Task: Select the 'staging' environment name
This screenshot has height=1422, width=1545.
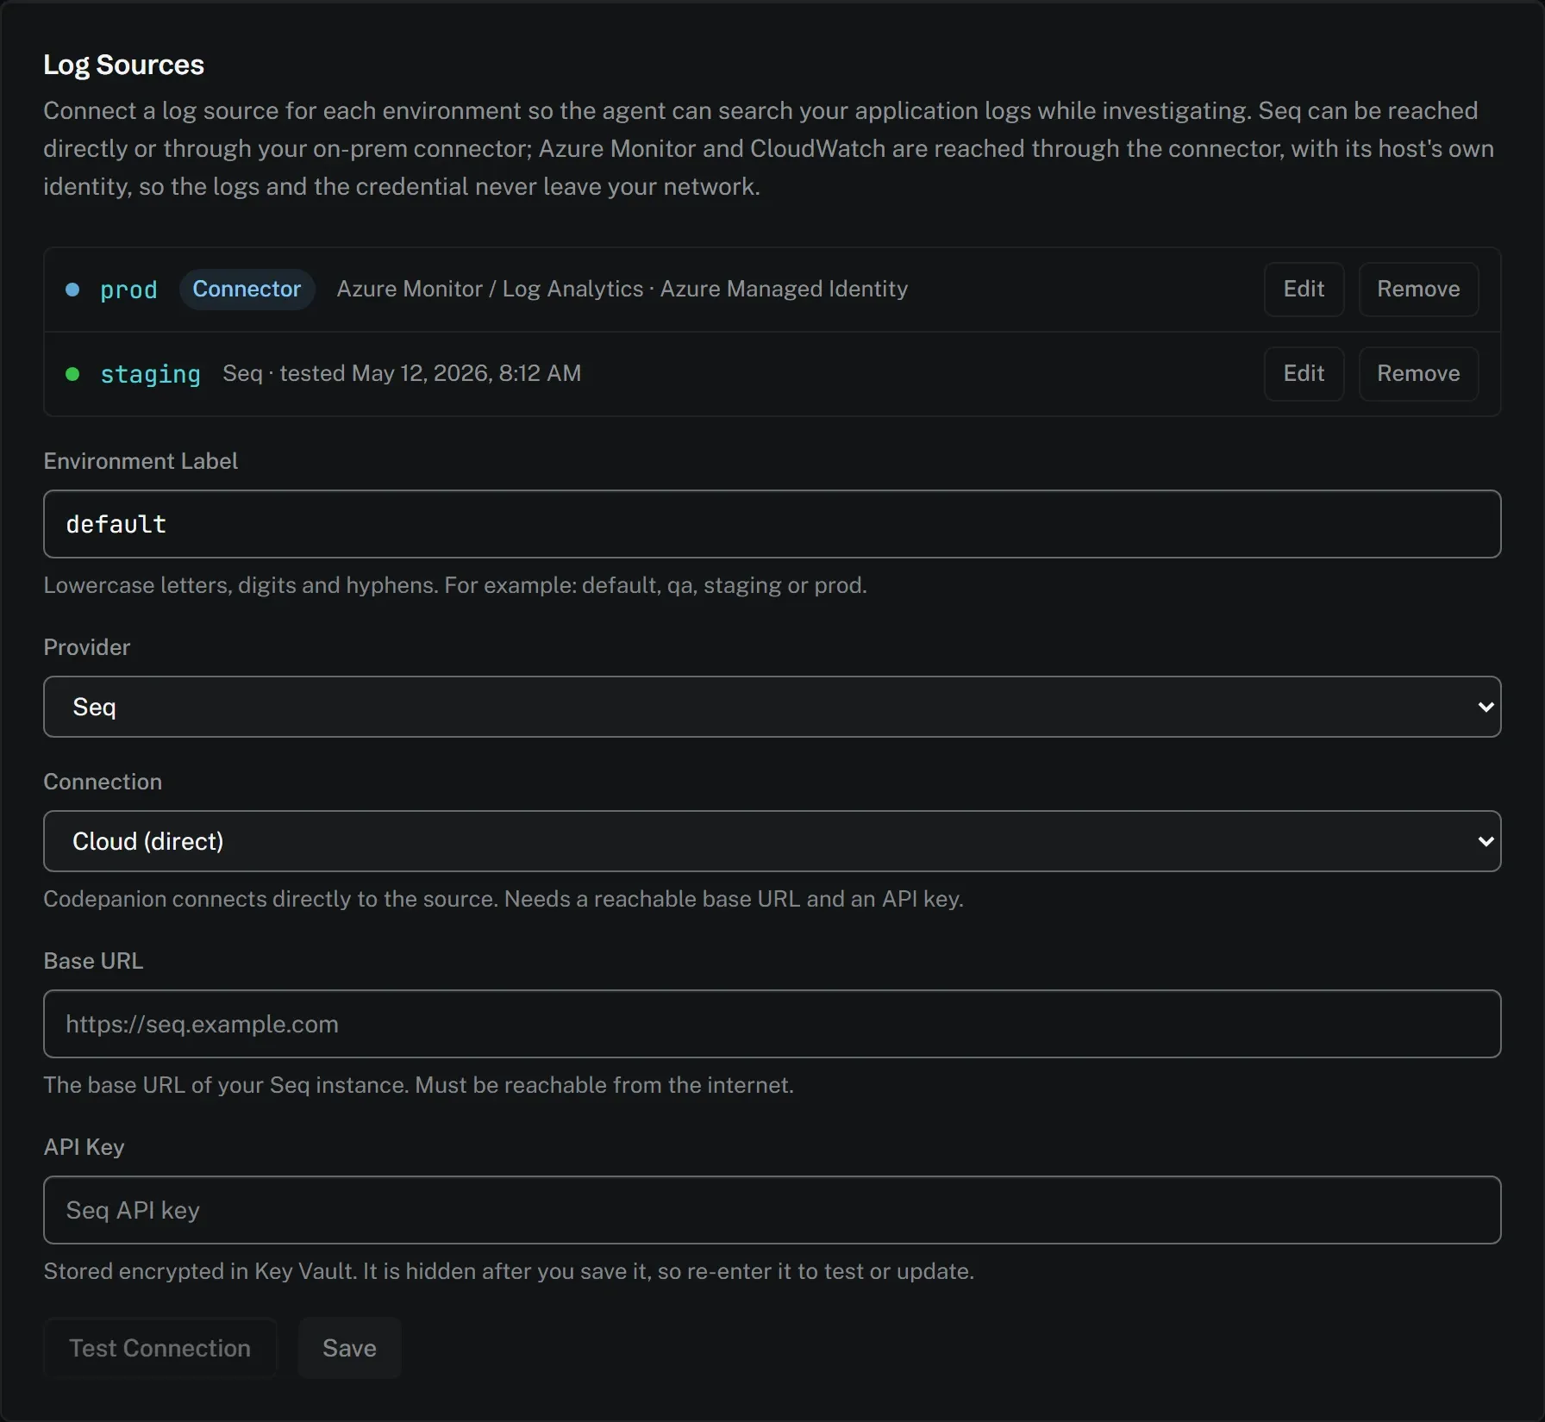Action: coord(150,374)
